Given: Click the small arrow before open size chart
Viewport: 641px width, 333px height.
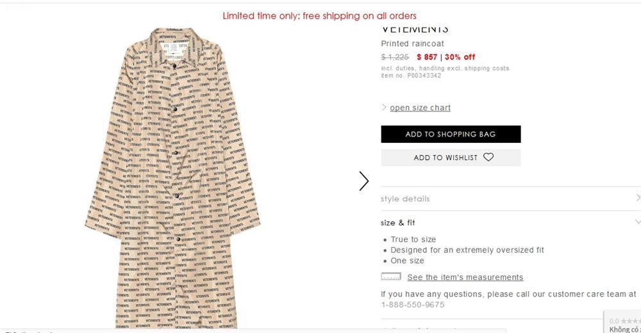Looking at the screenshot, I should [x=384, y=108].
